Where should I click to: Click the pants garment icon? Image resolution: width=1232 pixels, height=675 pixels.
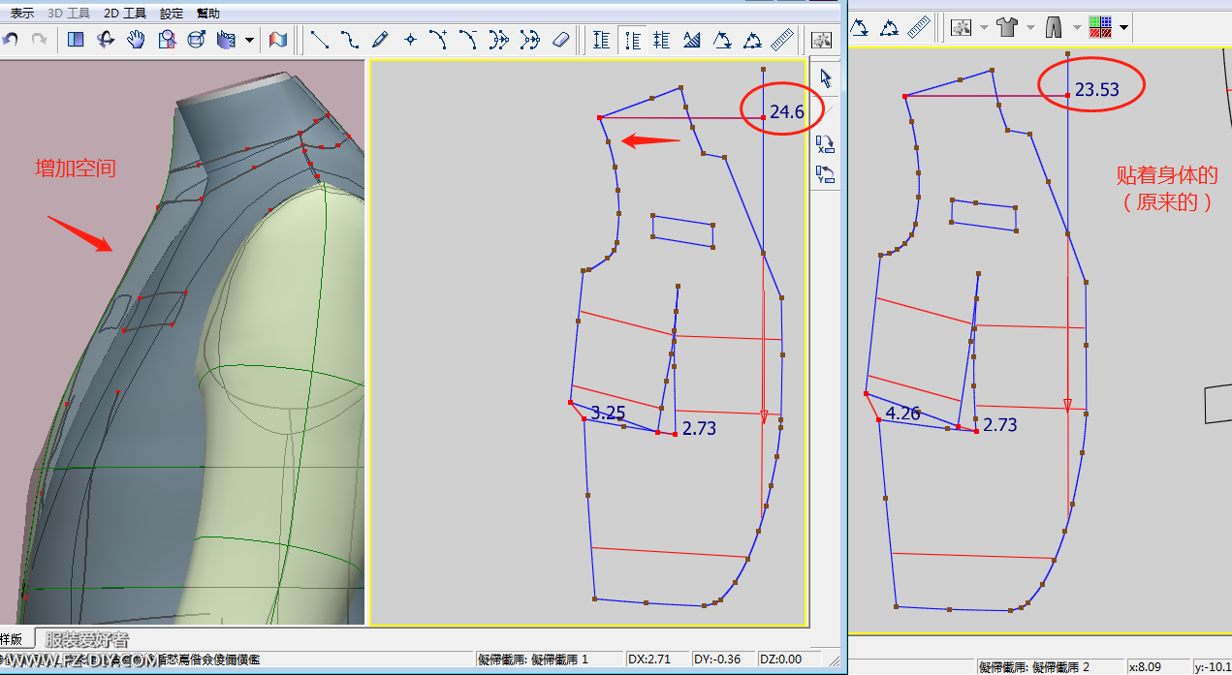click(x=1055, y=27)
